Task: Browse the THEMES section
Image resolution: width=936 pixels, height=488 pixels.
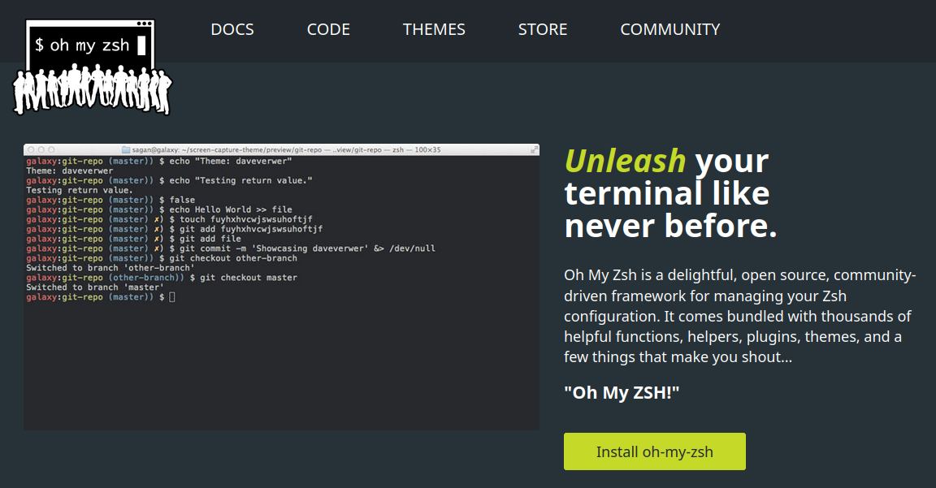Action: pos(434,29)
